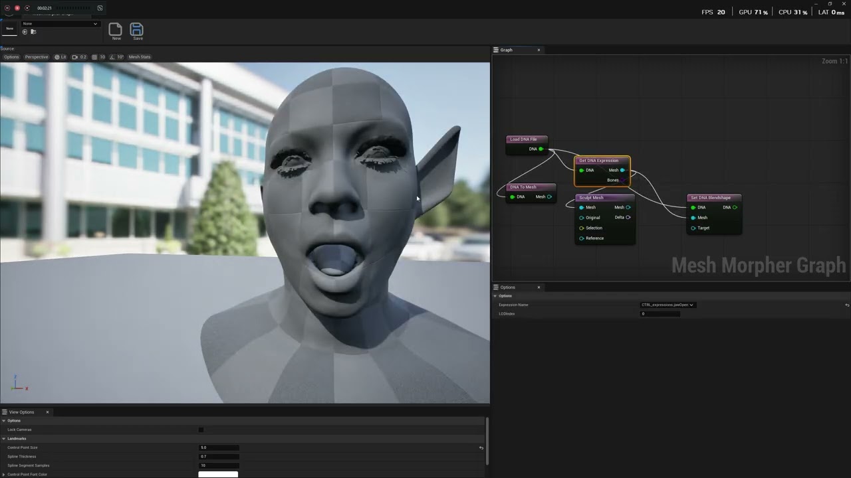Image resolution: width=851 pixels, height=478 pixels.
Task: Click the Mesh output pin of Sculpt Mesh
Action: 628,208
